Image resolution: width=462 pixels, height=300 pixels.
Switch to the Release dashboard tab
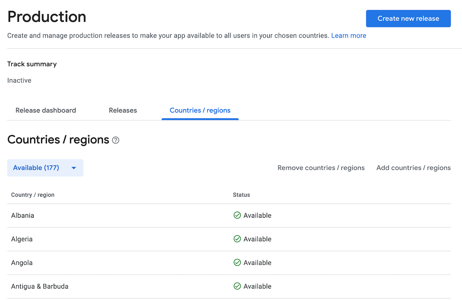(46, 111)
